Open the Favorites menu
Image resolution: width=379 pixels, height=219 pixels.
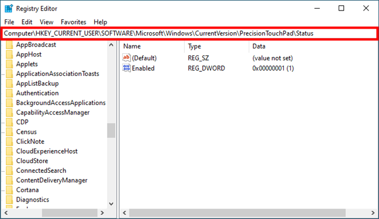(74, 22)
